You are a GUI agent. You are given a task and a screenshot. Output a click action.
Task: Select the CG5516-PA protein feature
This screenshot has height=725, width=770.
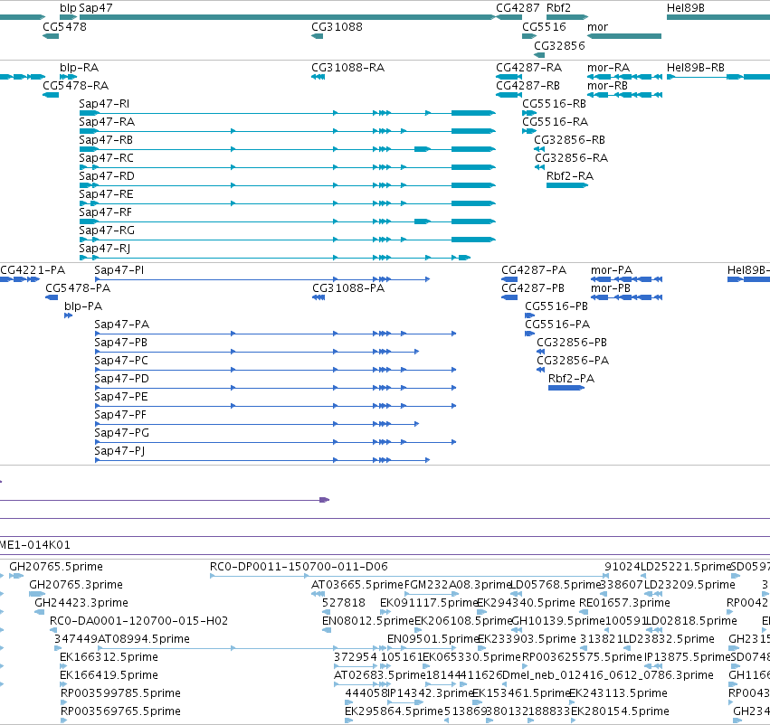pyautogui.click(x=529, y=334)
